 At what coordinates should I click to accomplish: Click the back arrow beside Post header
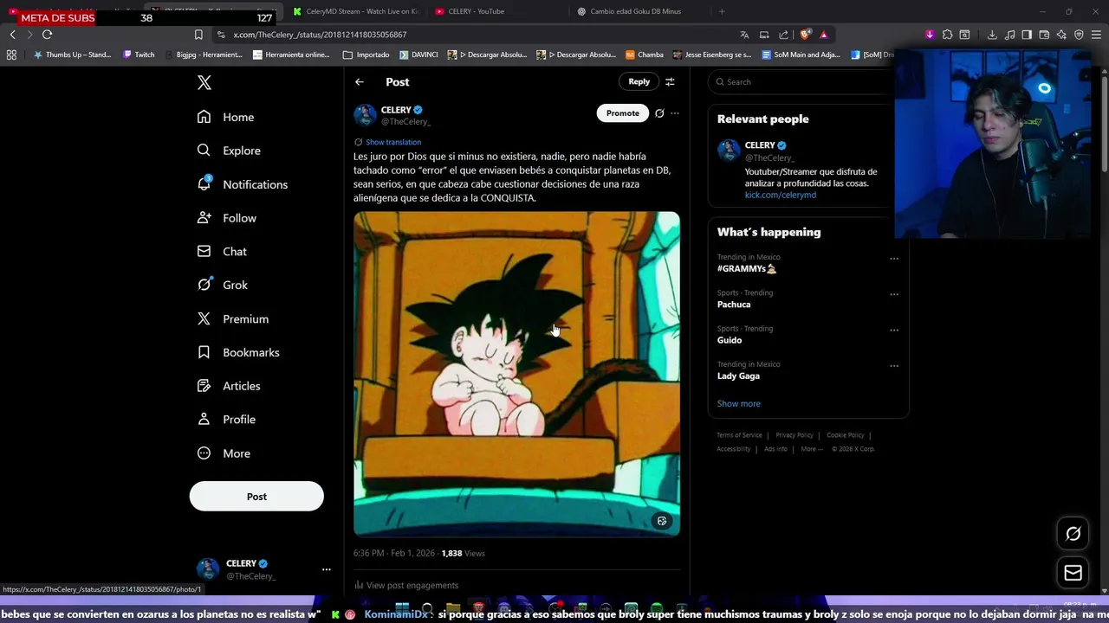tap(360, 82)
